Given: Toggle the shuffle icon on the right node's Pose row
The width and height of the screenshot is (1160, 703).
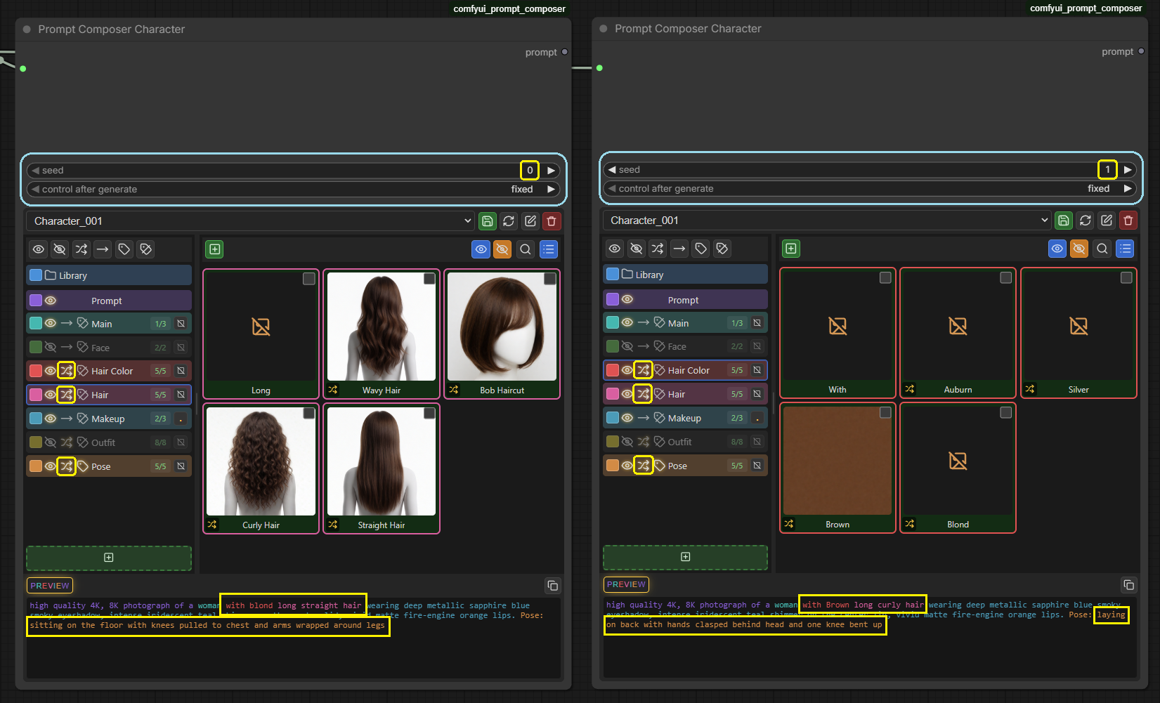Looking at the screenshot, I should pos(643,466).
